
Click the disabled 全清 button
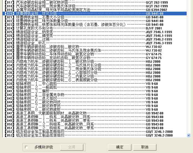71,147
